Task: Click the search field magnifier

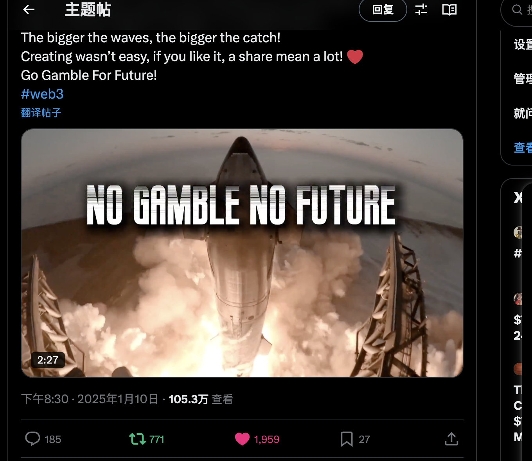Action: click(517, 10)
